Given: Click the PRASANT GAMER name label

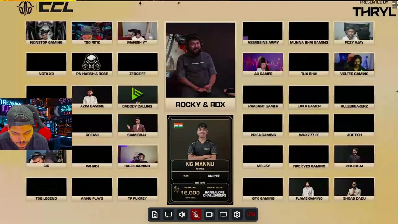Looking at the screenshot, I should [x=263, y=106].
